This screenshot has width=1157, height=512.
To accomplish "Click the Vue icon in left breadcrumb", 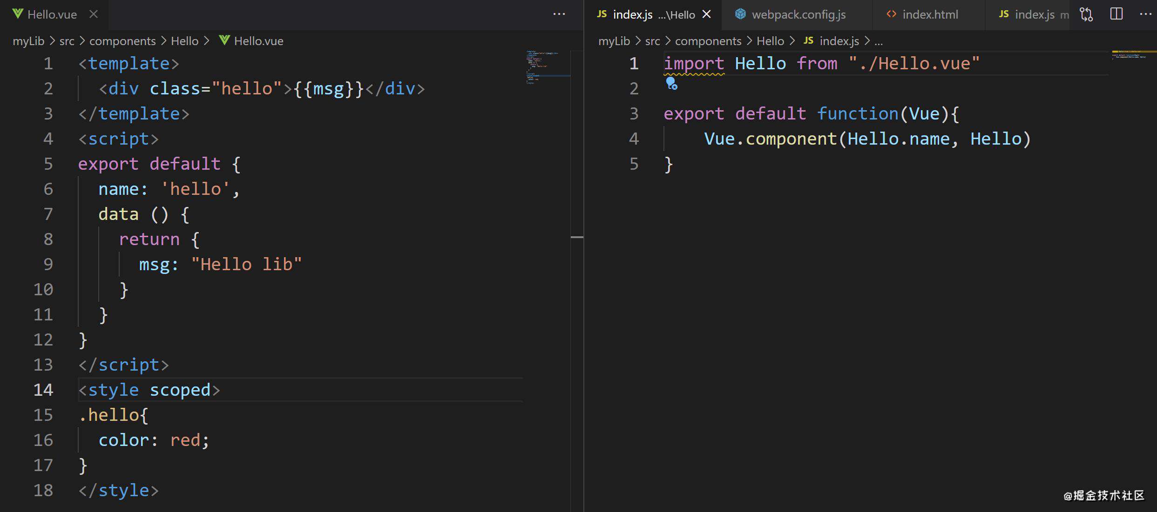I will click(x=224, y=40).
